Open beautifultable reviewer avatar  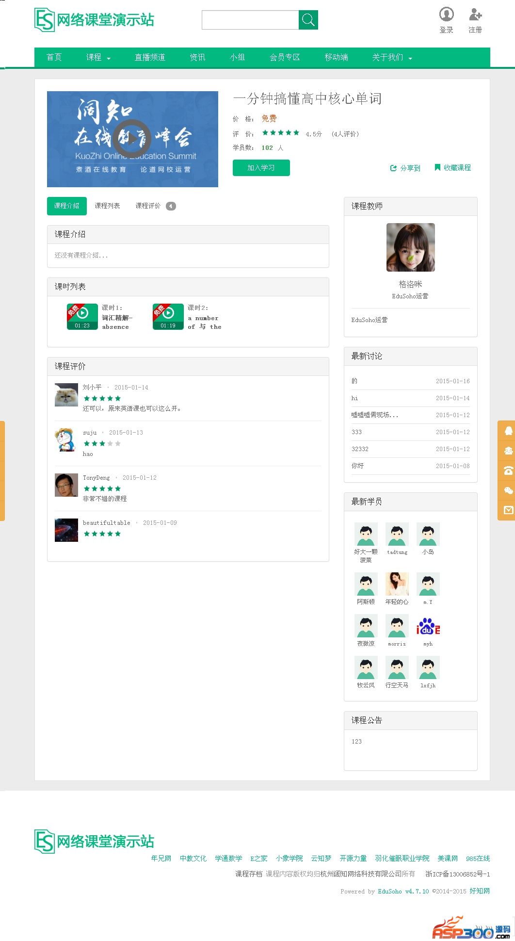(66, 530)
